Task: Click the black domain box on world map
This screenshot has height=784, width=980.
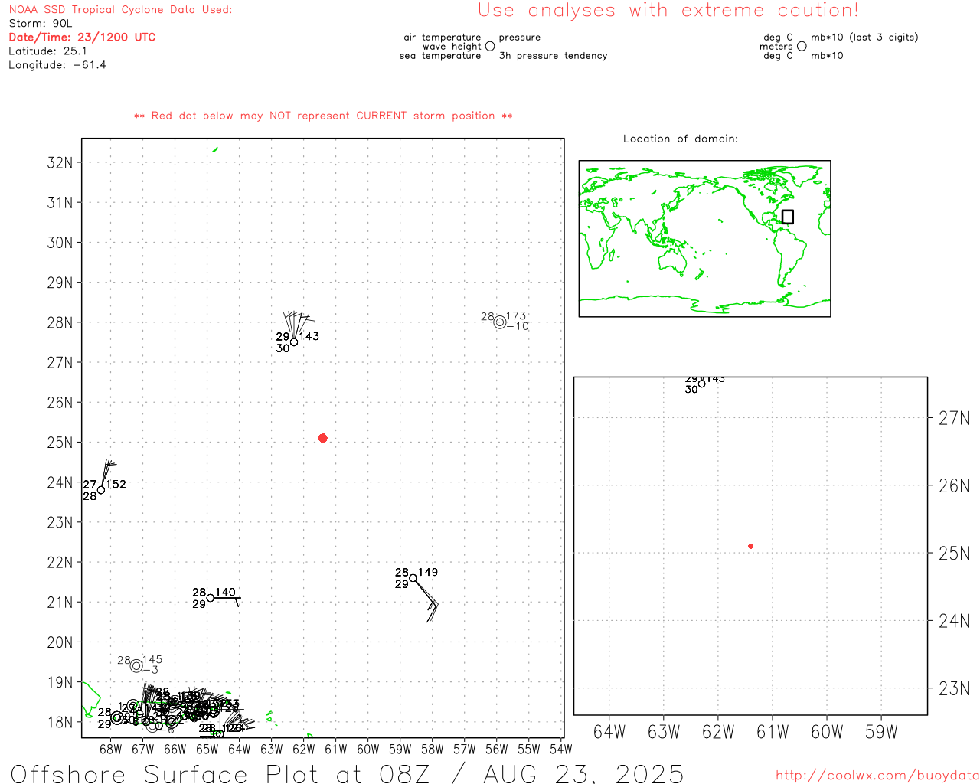Action: pyautogui.click(x=788, y=217)
